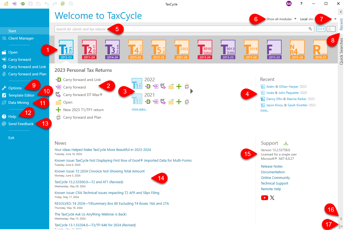Open the NR4 module tile

pos(297,49)
